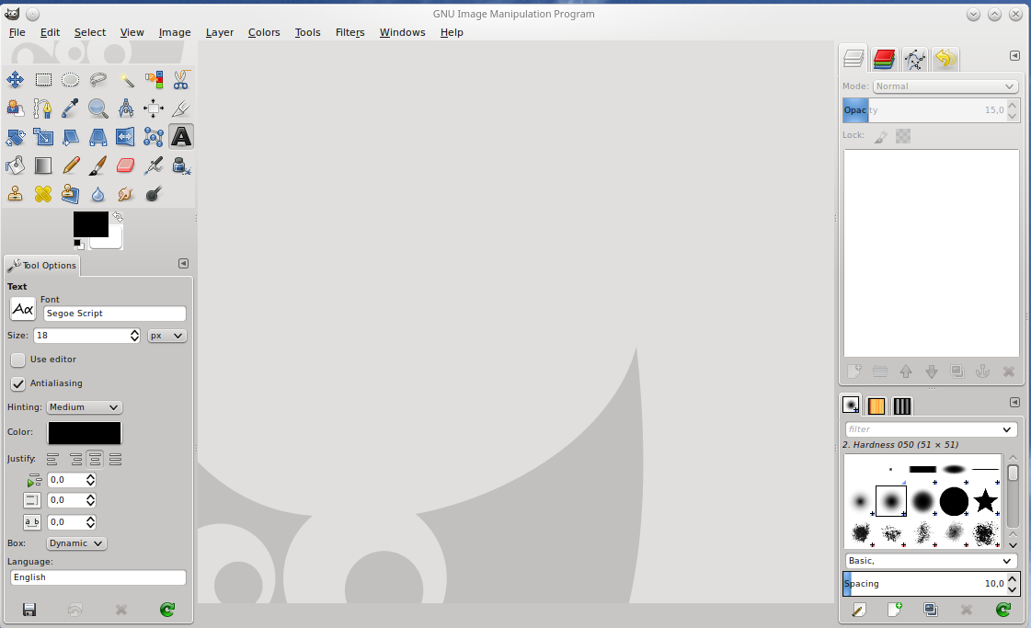
Task: Activate the Scissors Select tool
Action: pyautogui.click(x=181, y=80)
